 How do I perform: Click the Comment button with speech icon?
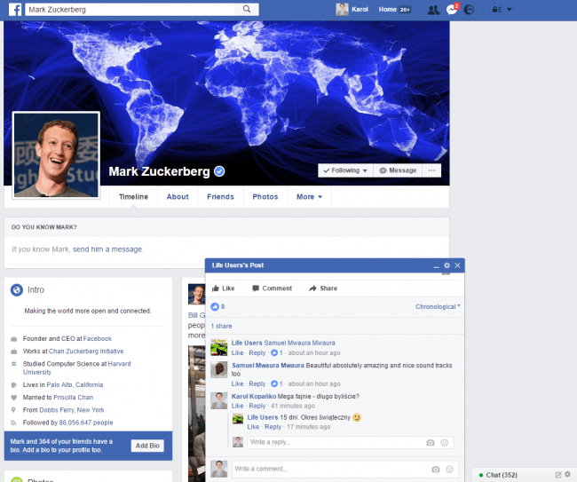[272, 288]
